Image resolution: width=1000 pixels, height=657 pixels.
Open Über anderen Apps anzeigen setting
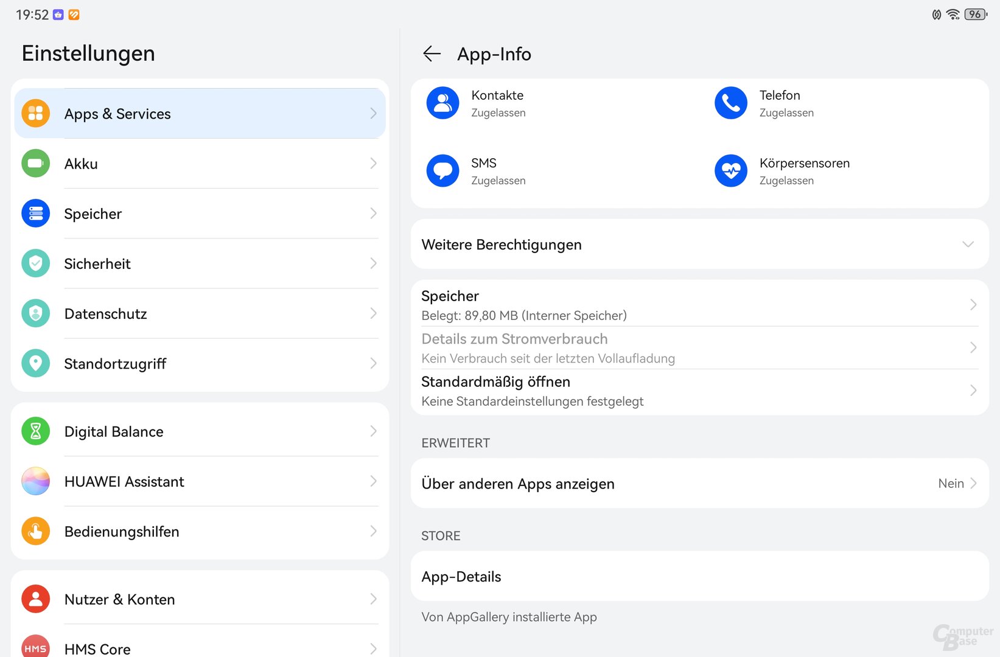click(700, 484)
